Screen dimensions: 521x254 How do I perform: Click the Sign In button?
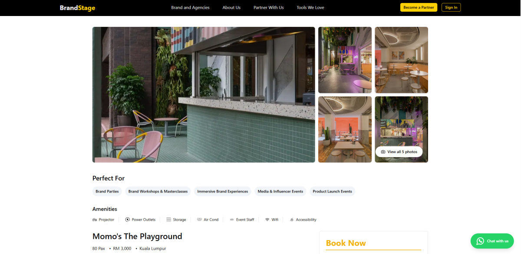click(x=451, y=7)
